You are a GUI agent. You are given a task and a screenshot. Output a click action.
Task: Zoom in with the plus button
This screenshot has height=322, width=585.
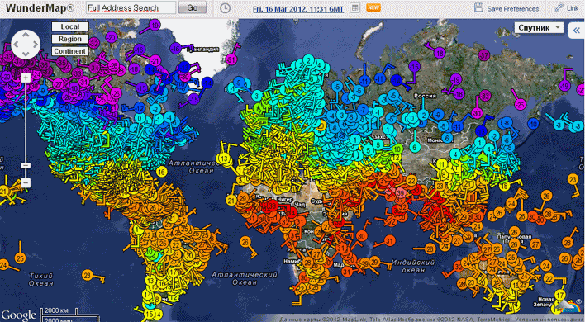pyautogui.click(x=26, y=78)
